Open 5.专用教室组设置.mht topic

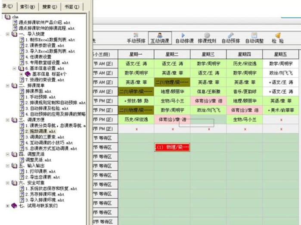(x=47, y=62)
